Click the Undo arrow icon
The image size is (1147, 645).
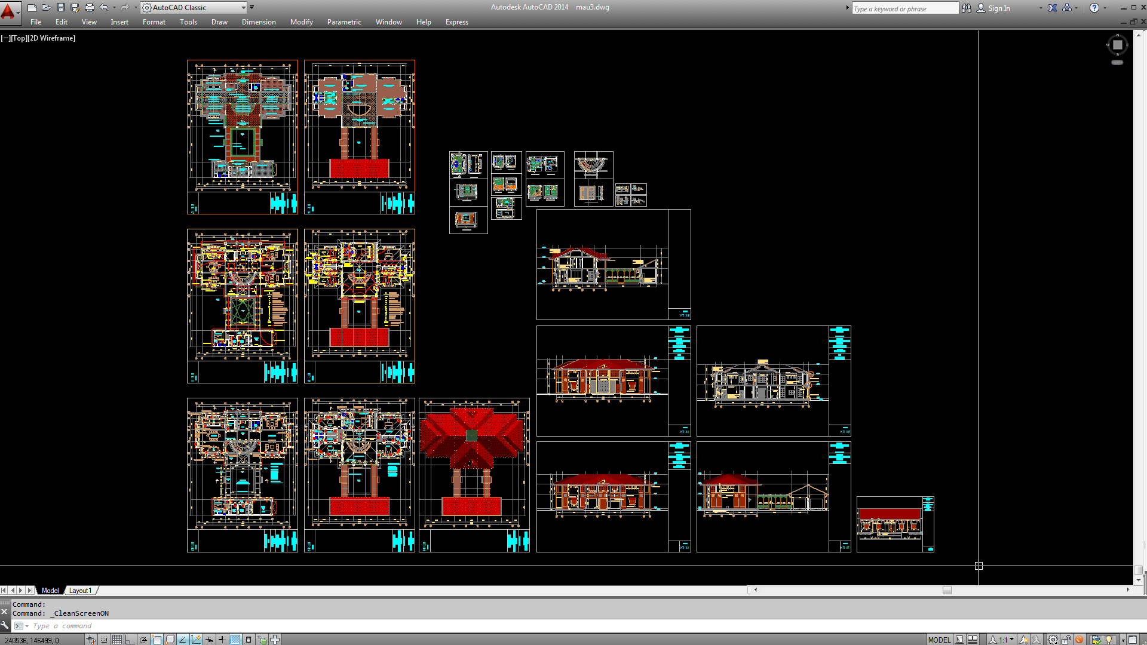(x=104, y=8)
